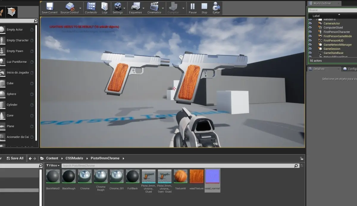The height and width of the screenshot is (206, 357).
Task: Select the Foliage mode leaf icon
Action: click(2, 12)
